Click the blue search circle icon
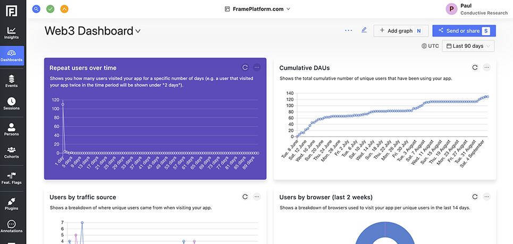The image size is (513, 244). tap(36, 9)
